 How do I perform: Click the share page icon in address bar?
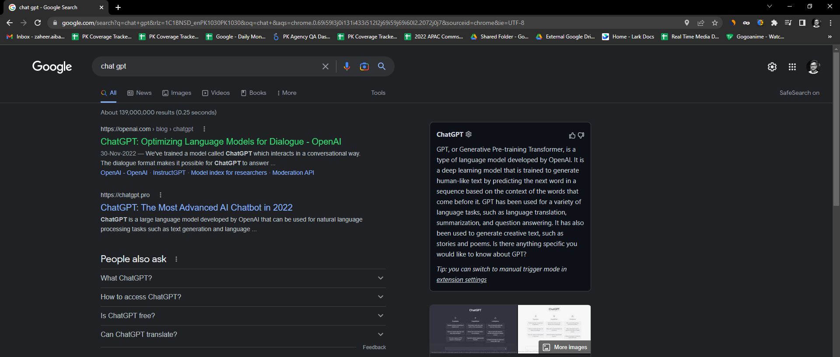click(701, 23)
